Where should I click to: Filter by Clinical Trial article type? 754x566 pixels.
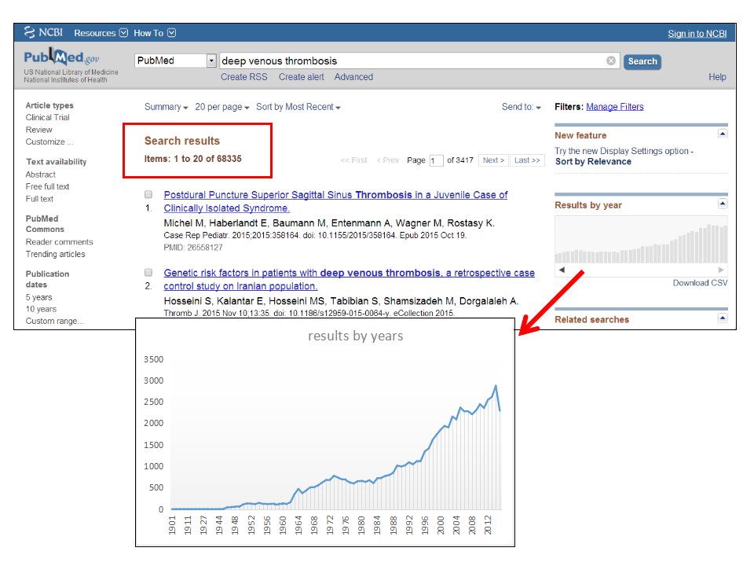(x=48, y=117)
